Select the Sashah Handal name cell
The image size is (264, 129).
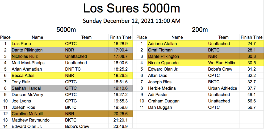click(37, 88)
